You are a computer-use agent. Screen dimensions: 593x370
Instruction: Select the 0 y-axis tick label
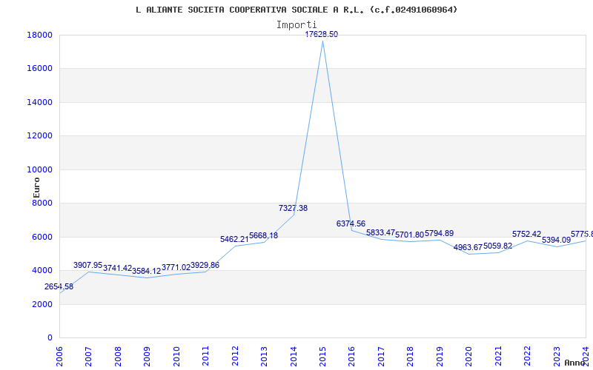(x=50, y=338)
